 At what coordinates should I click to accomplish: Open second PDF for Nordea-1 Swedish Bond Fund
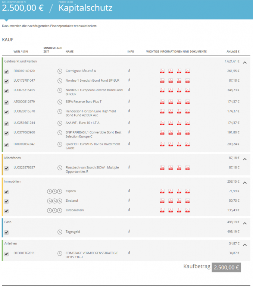coord(171,81)
